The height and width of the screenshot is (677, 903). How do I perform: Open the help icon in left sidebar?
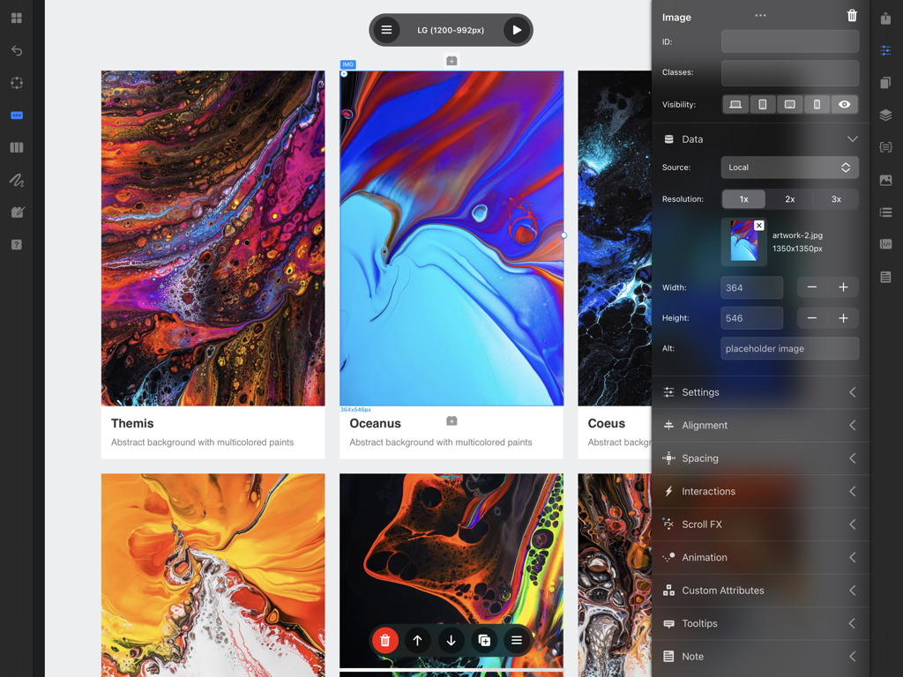pyautogui.click(x=16, y=244)
